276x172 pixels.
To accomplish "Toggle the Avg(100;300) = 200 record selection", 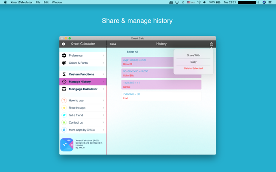I will pyautogui.click(x=148, y=62).
